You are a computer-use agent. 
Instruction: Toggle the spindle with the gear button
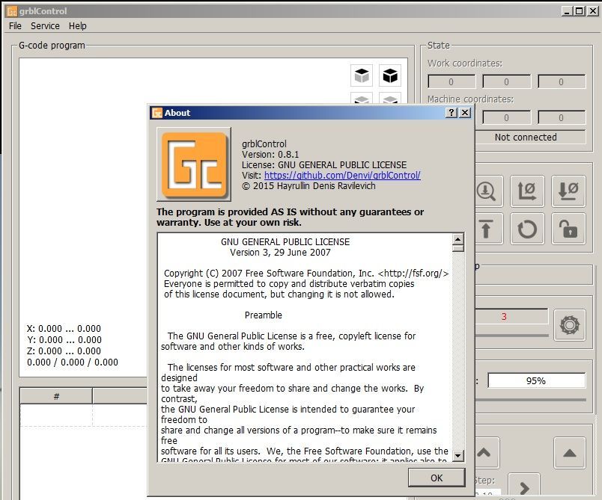pos(570,325)
